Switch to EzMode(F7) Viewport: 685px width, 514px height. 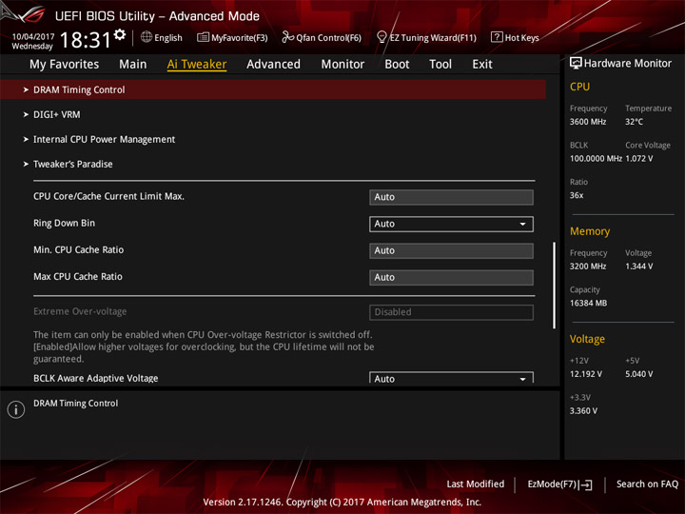coord(560,484)
